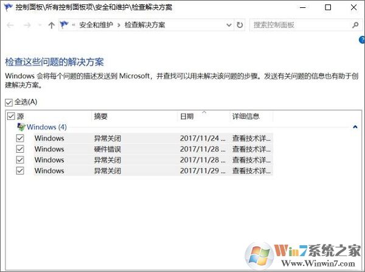Screen dimensions: 365x272
Task: Uncheck the 硬件错误 row checkbox
Action: [x=20, y=149]
